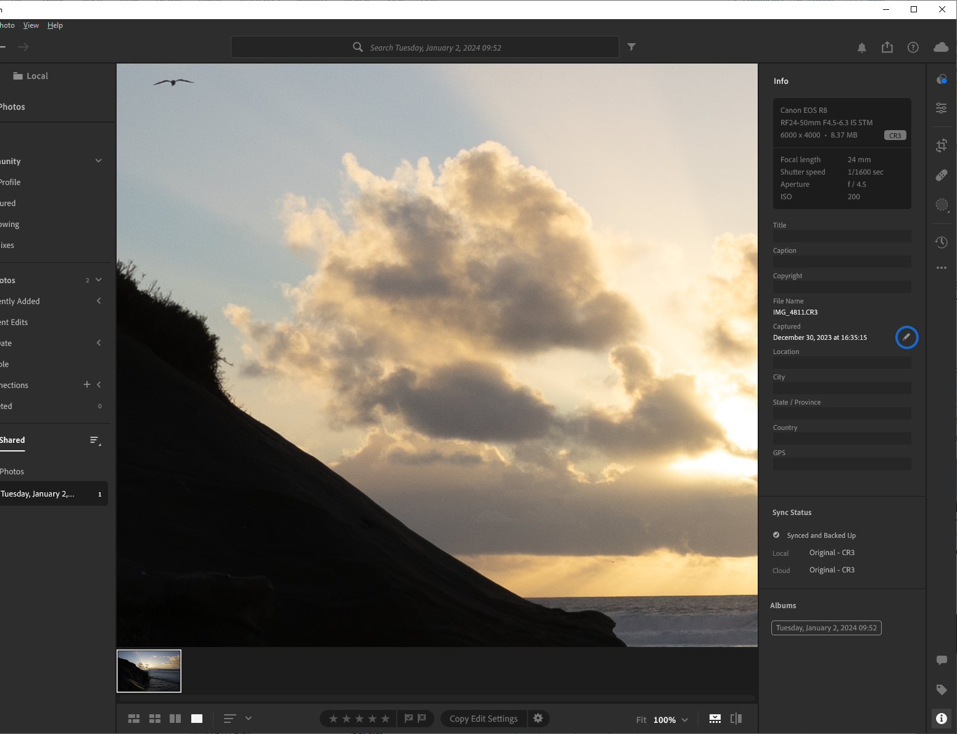The height and width of the screenshot is (734, 957).
Task: Toggle show original before/after icon
Action: [x=736, y=719]
